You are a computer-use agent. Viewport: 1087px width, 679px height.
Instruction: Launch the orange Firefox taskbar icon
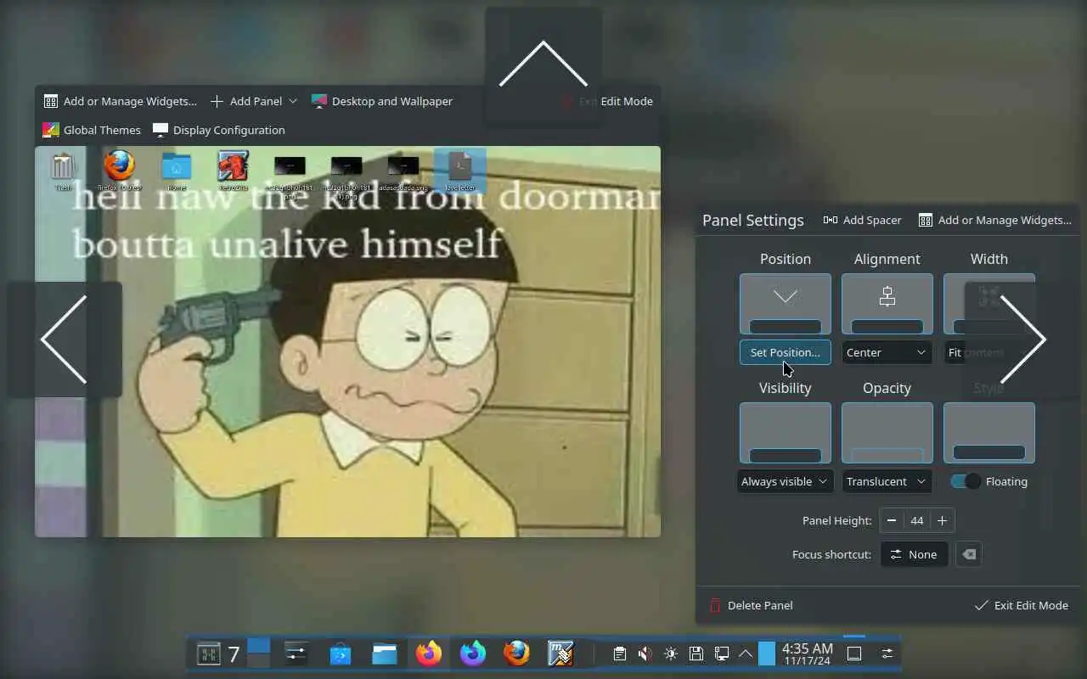coord(429,654)
